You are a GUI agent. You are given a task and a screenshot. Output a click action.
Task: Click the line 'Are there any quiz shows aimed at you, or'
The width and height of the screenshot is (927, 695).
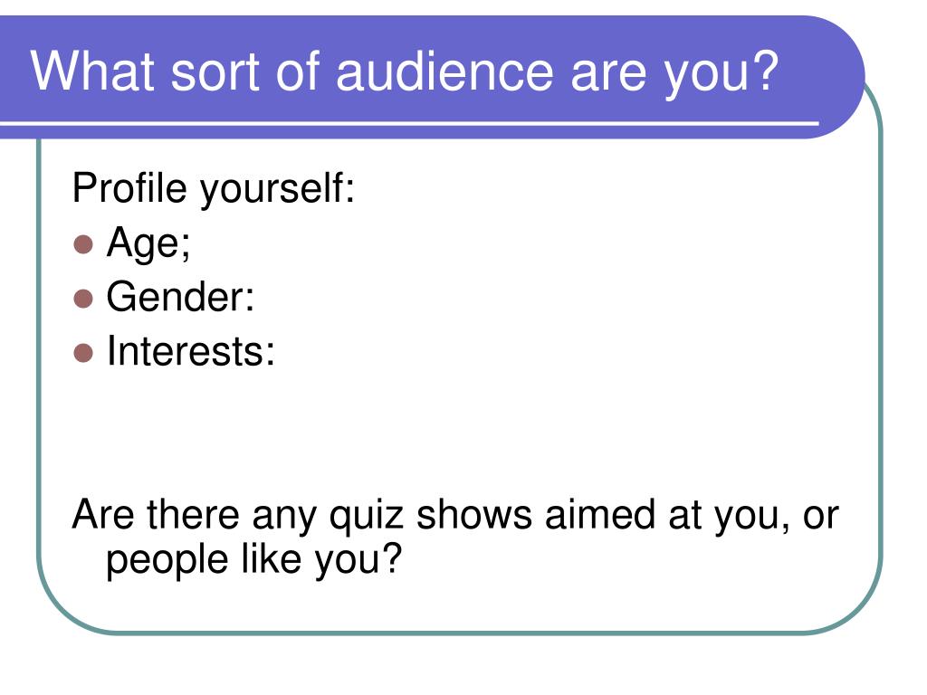pos(455,516)
